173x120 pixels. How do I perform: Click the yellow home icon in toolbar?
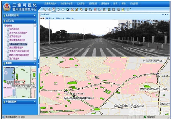(x=123, y=10)
